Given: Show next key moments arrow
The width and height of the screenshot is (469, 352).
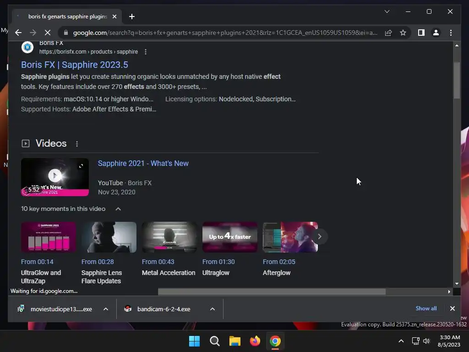Looking at the screenshot, I should 319,236.
